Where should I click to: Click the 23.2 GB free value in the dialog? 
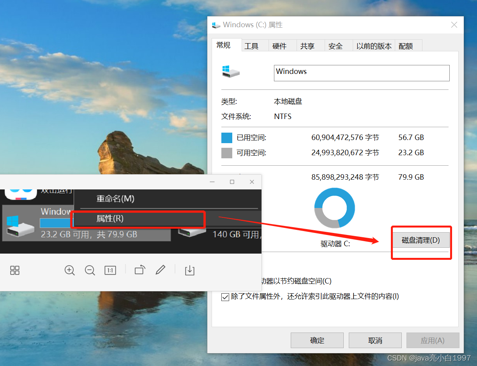click(x=411, y=153)
